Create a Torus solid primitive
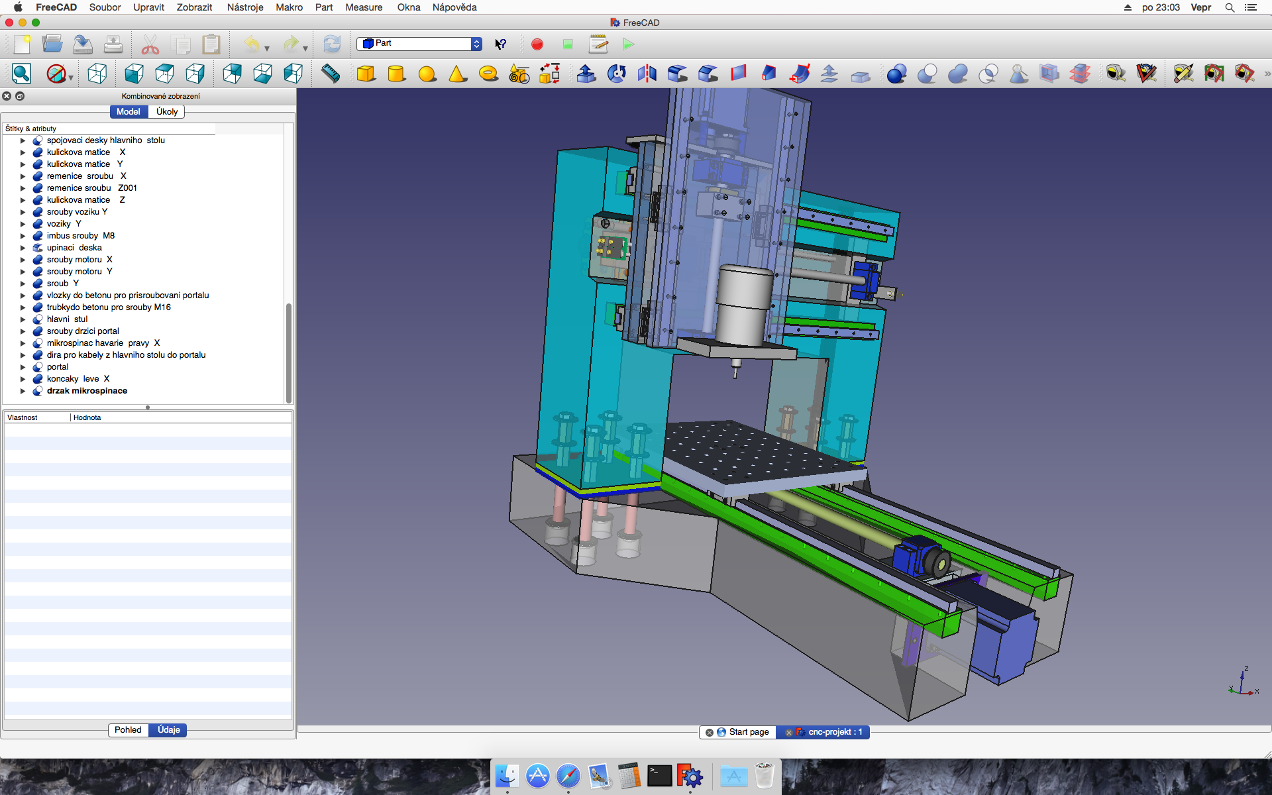The image size is (1272, 795). (x=488, y=74)
